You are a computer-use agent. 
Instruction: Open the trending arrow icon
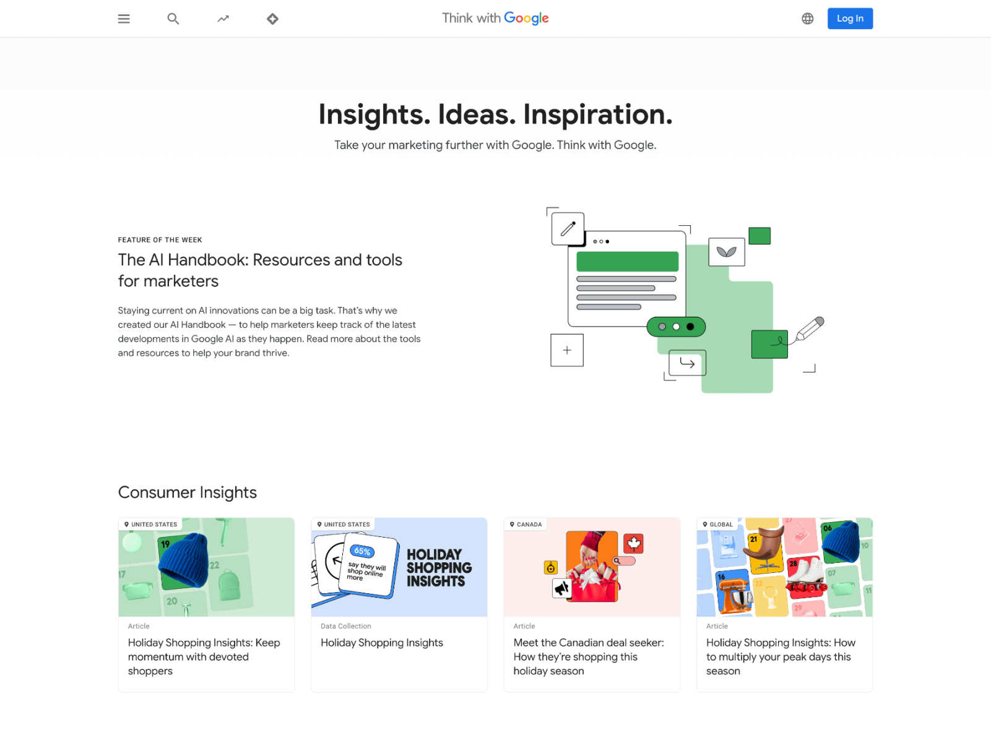(223, 19)
